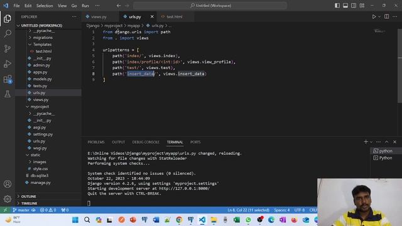Click the Run Python File play button
The height and width of the screenshot is (226, 402).
click(x=374, y=17)
